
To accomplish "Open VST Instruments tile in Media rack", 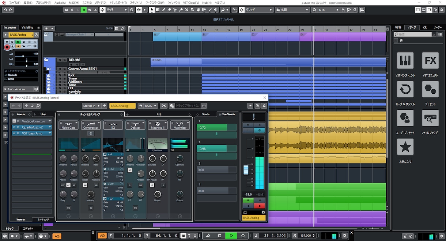I will [405, 61].
